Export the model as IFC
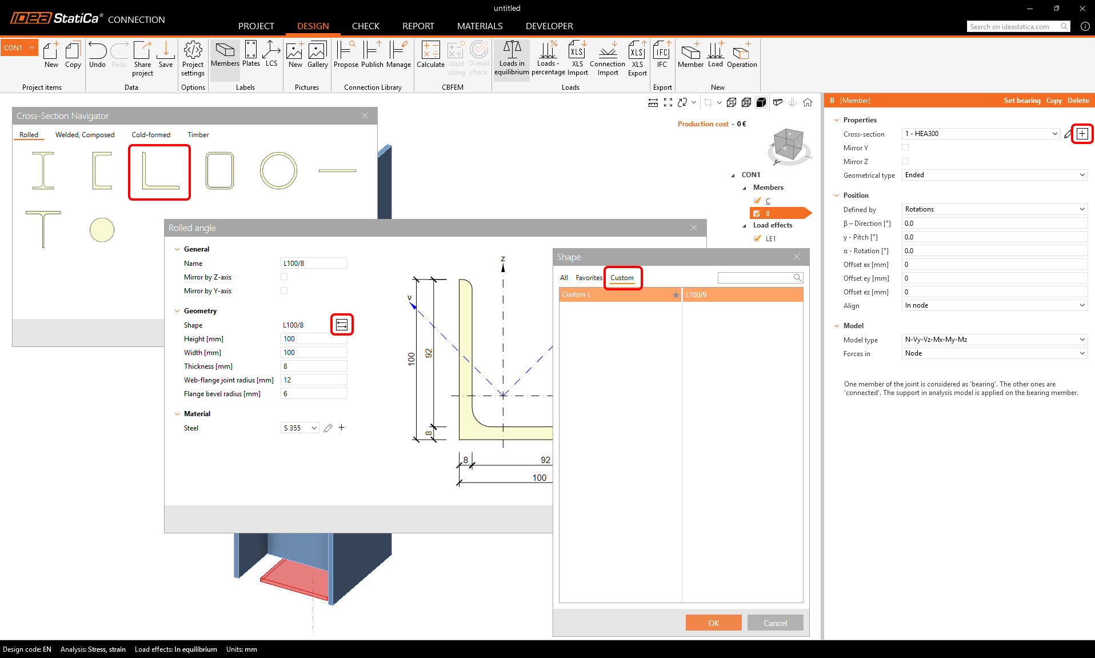1095x658 pixels. click(x=661, y=57)
